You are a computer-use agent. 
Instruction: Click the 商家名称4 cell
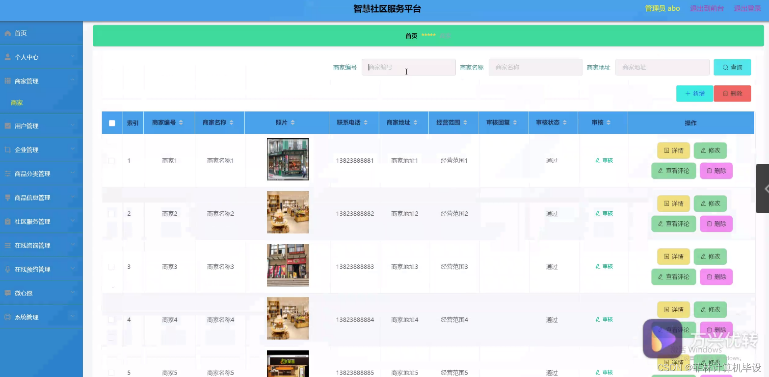[x=220, y=320]
